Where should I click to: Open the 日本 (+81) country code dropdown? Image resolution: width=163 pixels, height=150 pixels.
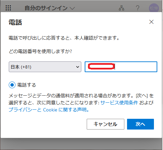click(x=45, y=67)
